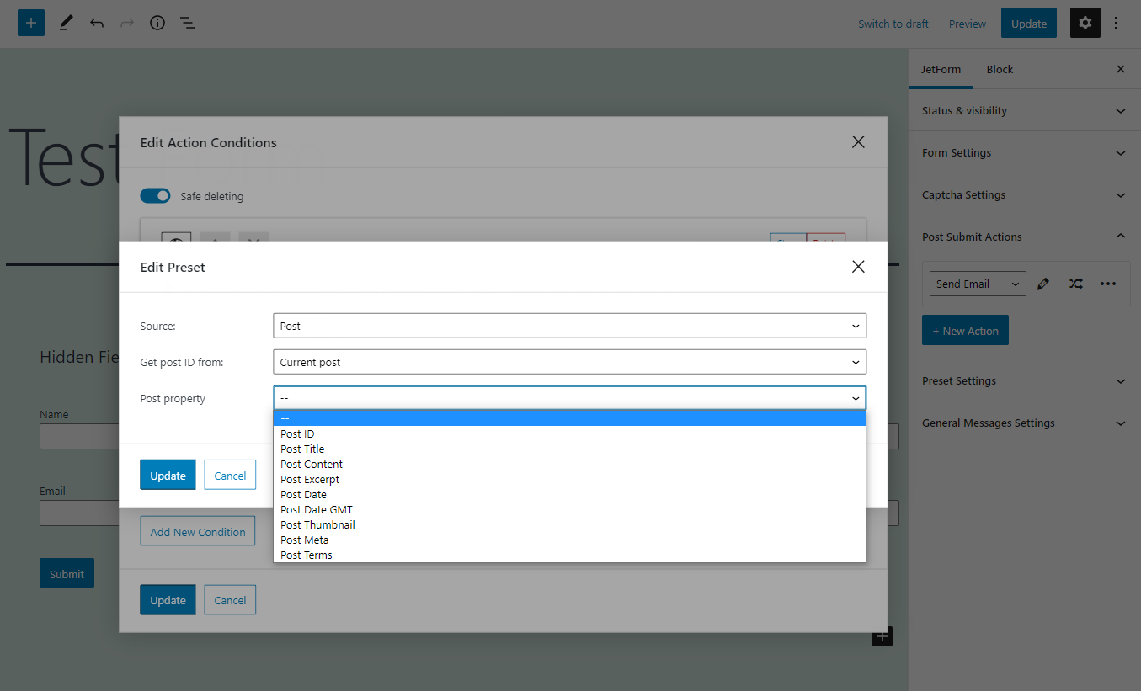
Task: Open the editor settings gear
Action: (1085, 23)
